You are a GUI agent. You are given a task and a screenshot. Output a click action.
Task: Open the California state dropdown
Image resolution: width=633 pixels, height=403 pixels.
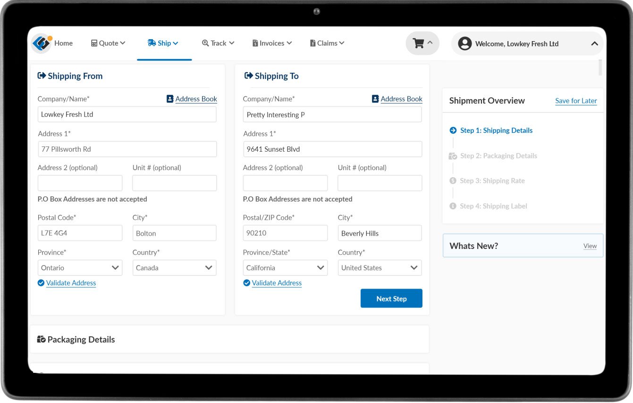(x=285, y=268)
